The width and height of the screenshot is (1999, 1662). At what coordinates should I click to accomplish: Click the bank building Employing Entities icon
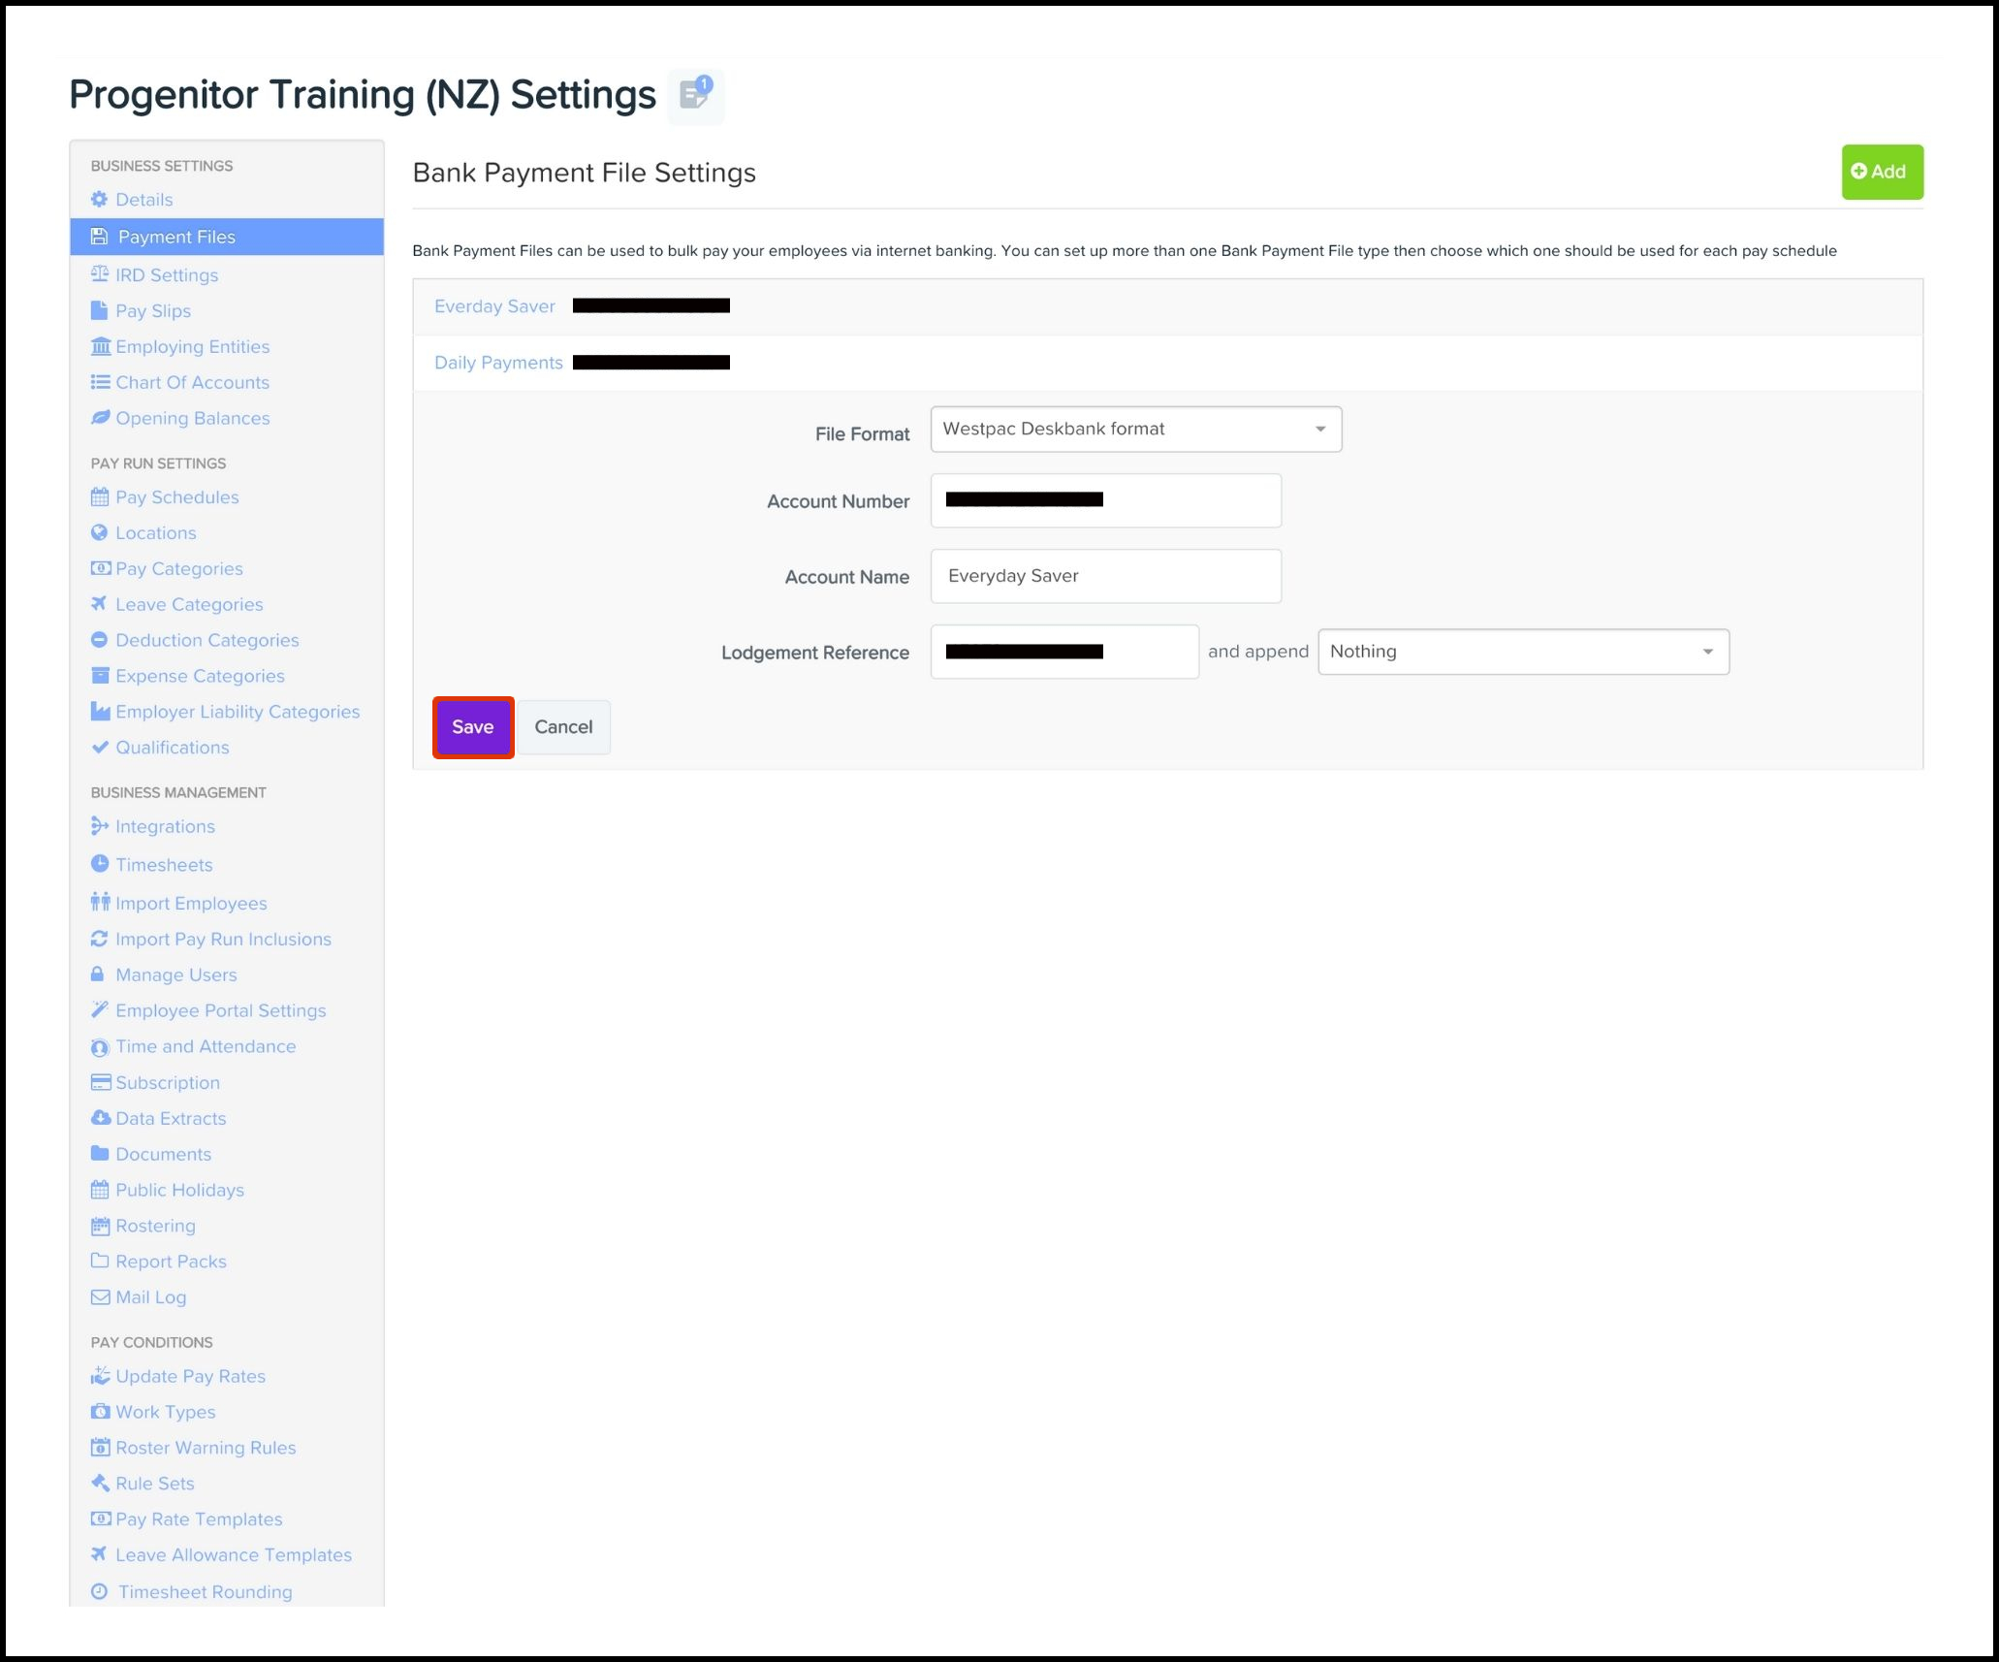(x=100, y=346)
